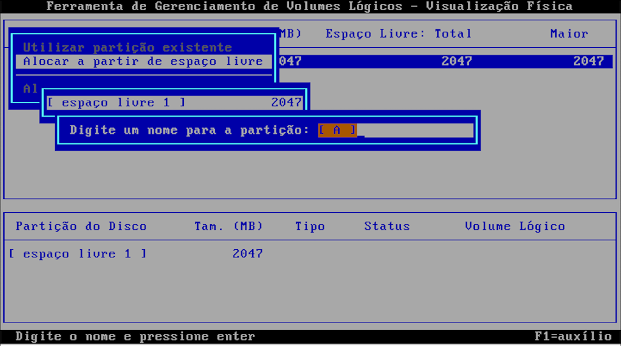Image resolution: width=621 pixels, height=346 pixels.
Task: Click the 2047 size value in partition list
Action: [x=247, y=254]
